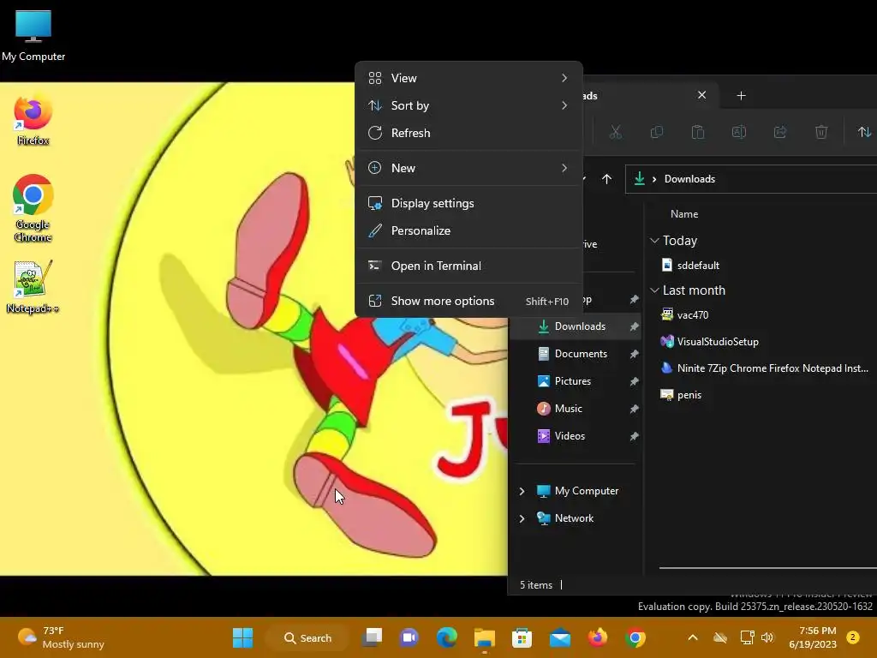Open the New submenu in context menu
Viewport: 877px width, 658px height.
tap(468, 169)
